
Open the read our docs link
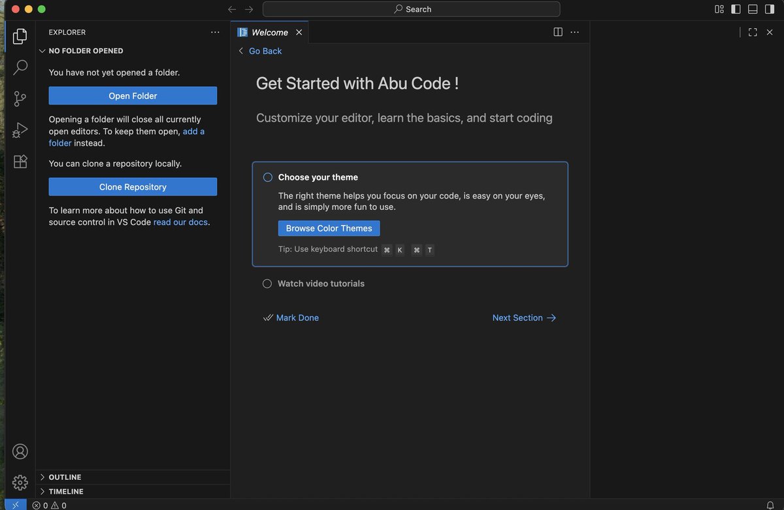coord(180,222)
